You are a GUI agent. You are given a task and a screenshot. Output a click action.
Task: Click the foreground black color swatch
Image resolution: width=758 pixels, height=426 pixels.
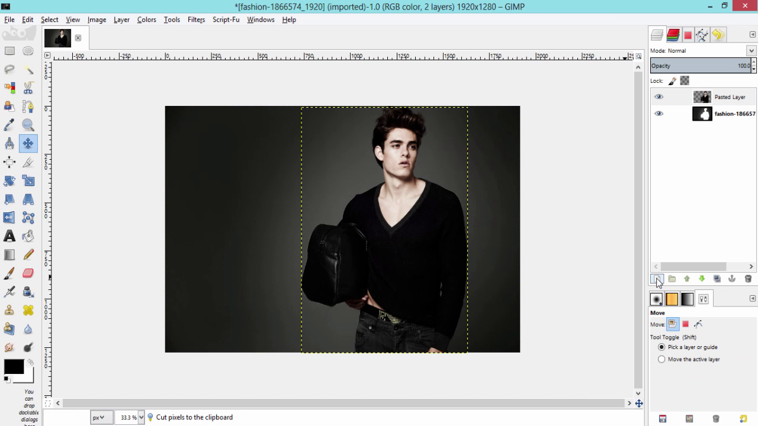tap(14, 367)
